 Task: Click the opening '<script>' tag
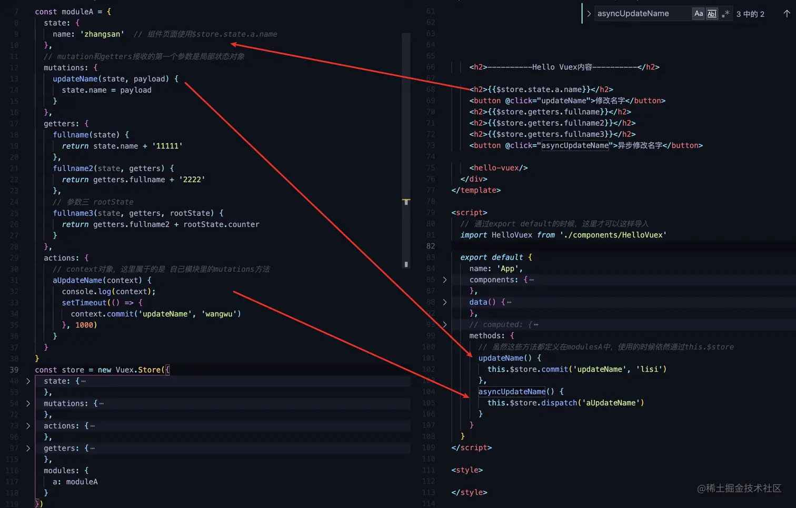click(469, 213)
